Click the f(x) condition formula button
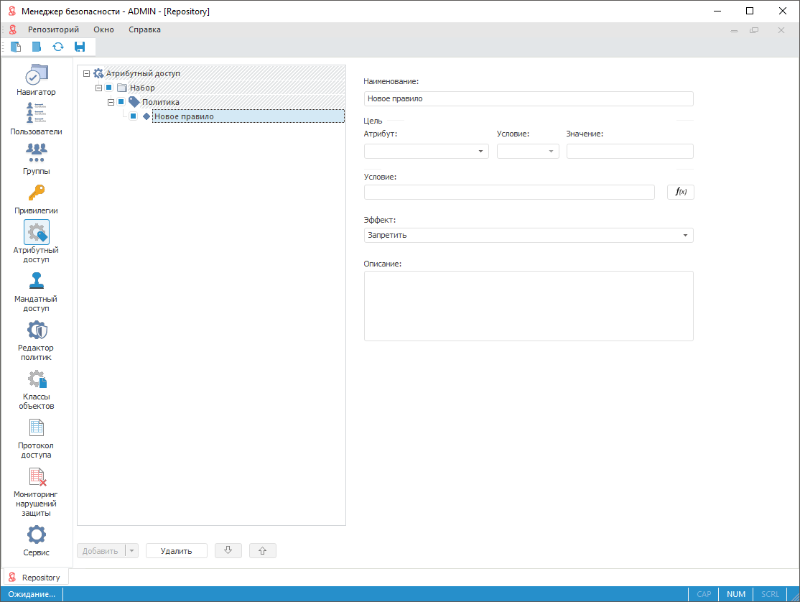This screenshot has height=602, width=800. pos(680,192)
